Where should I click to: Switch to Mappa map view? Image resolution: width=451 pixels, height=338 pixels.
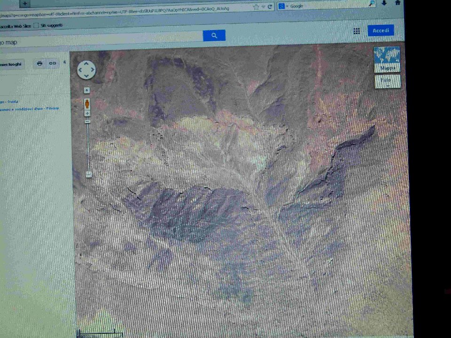tap(387, 59)
